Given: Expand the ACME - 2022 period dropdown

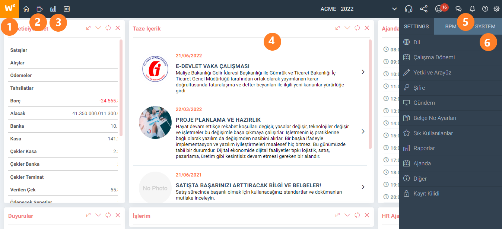Looking at the screenshot, I should click(394, 9).
